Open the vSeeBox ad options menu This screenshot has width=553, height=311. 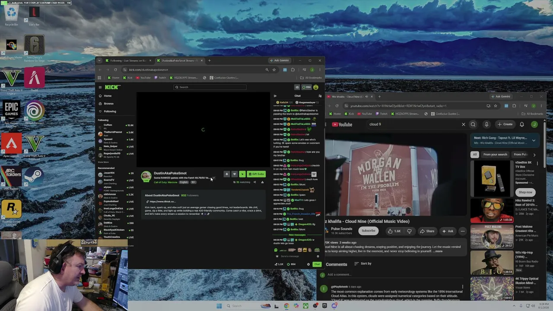pos(537,163)
